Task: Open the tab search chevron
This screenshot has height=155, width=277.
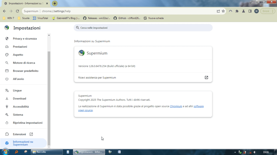Action: click(x=250, y=2)
